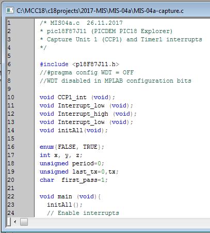Screen dimensions: 210x233
Task: Click the "unsigned last_tx=0,tx;" line
Action: coord(79,172)
